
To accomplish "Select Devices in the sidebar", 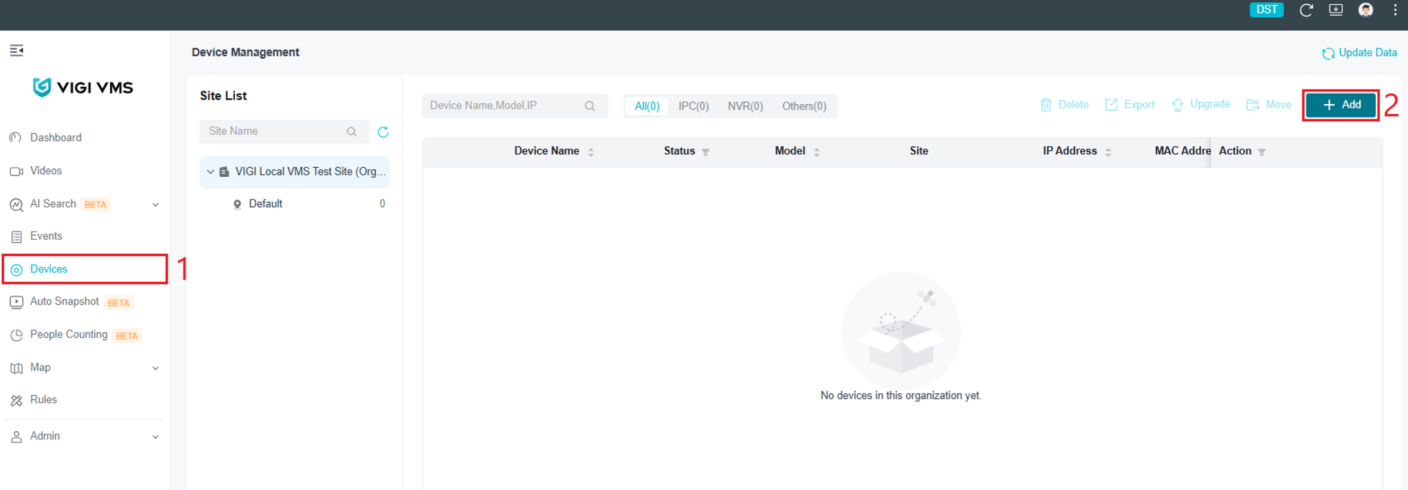I will point(85,269).
